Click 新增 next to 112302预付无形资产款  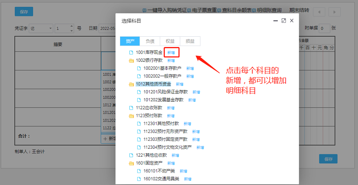(196, 132)
